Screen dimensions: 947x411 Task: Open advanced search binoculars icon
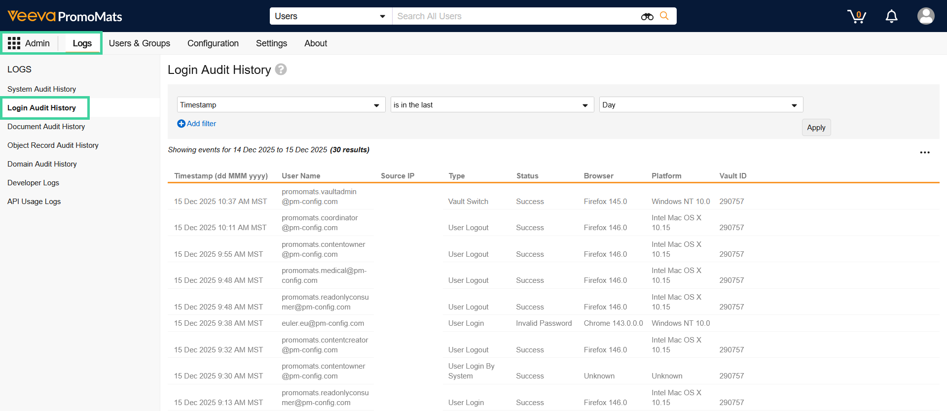(647, 16)
